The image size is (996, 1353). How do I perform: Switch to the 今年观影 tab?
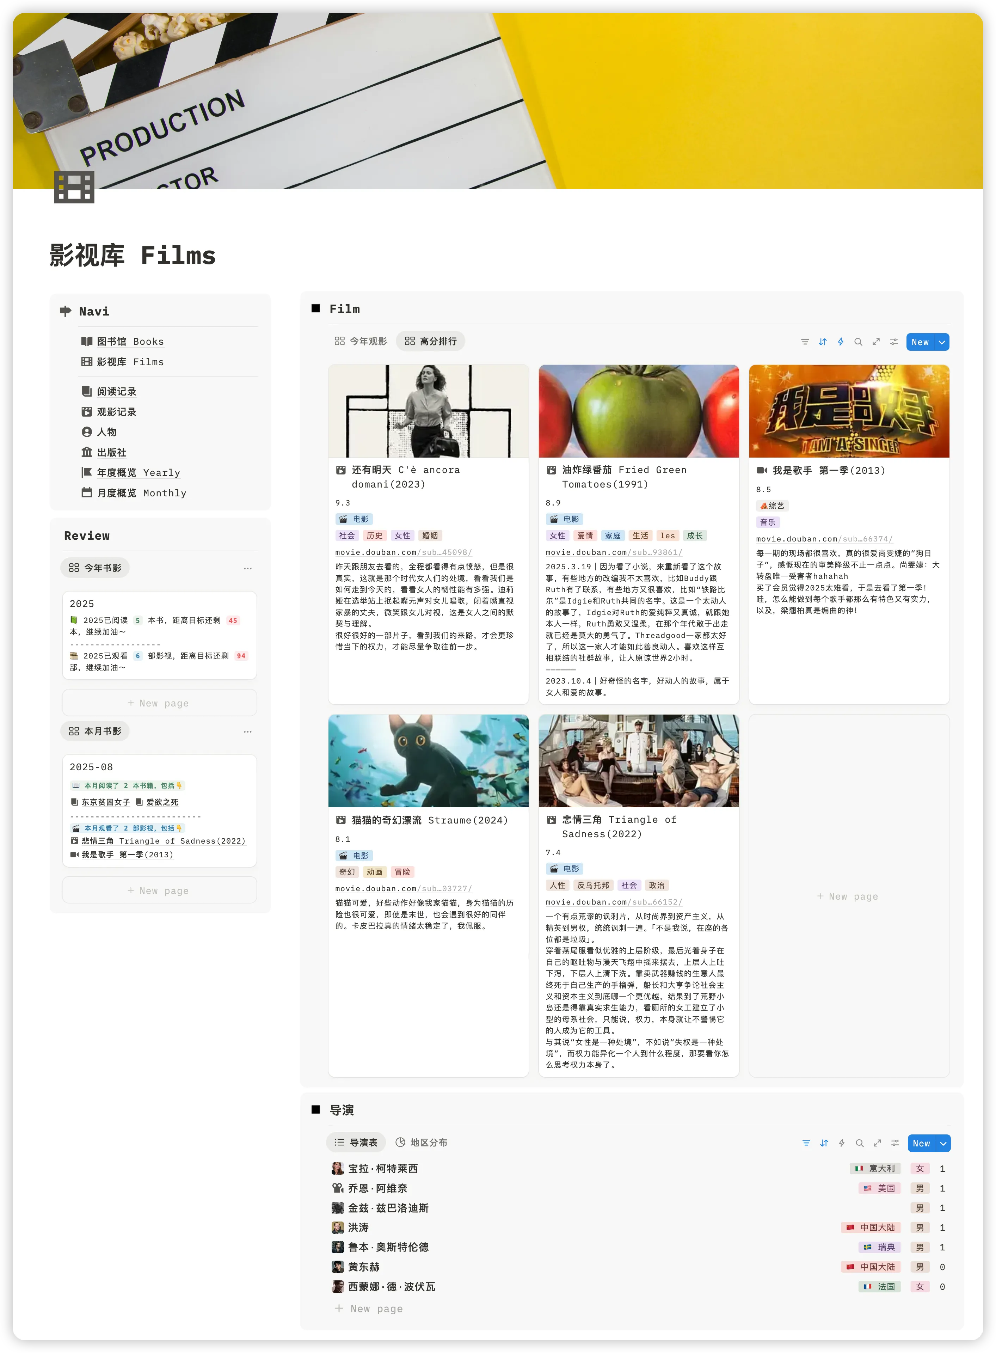pos(361,341)
